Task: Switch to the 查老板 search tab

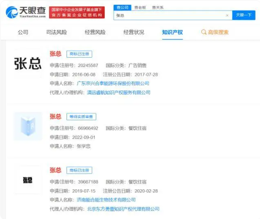Action: (x=140, y=7)
